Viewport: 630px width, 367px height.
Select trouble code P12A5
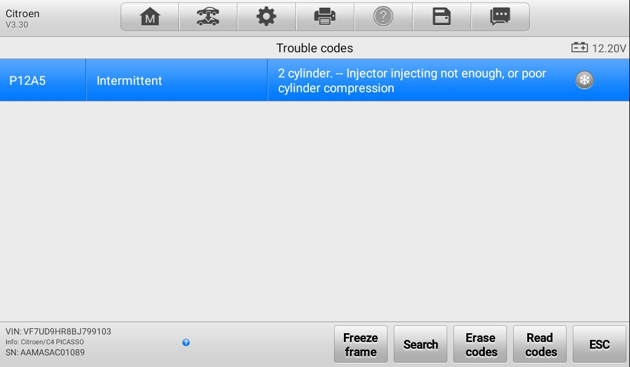coord(27,81)
